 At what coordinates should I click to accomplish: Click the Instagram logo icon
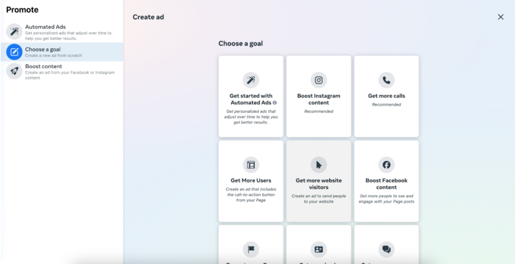point(318,80)
